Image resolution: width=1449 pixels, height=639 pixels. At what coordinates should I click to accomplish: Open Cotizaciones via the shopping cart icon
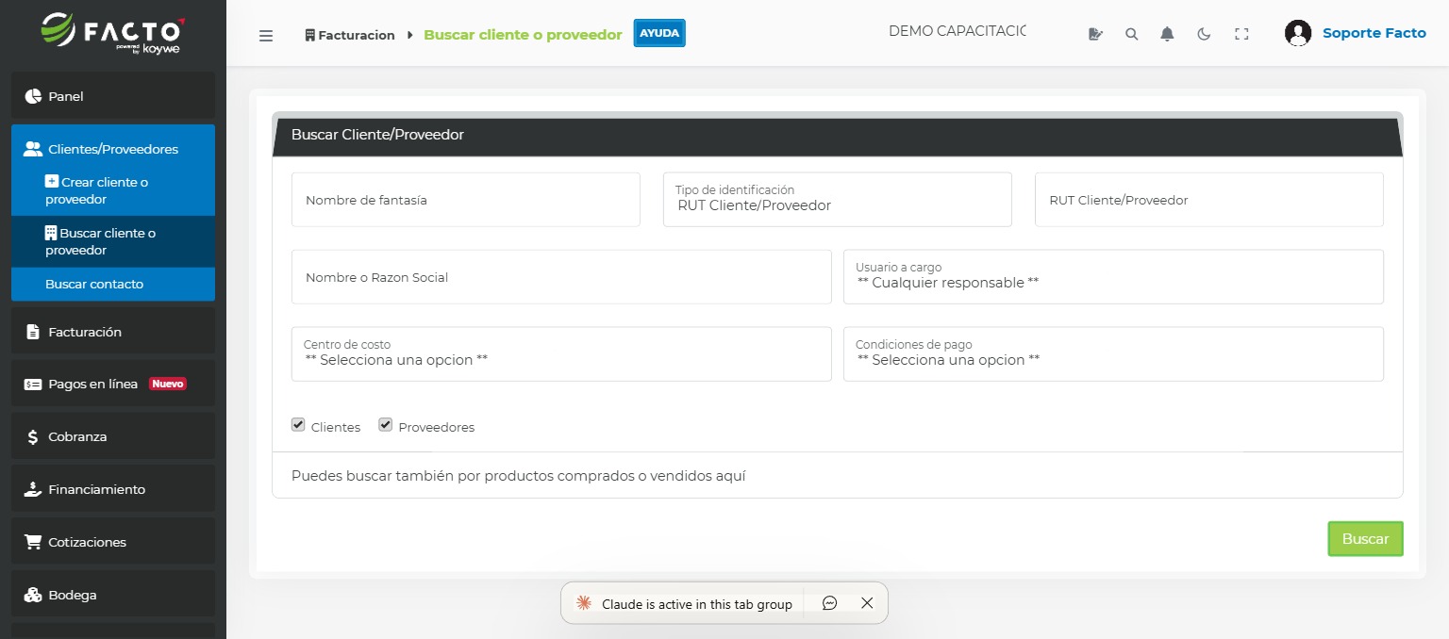pos(31,542)
